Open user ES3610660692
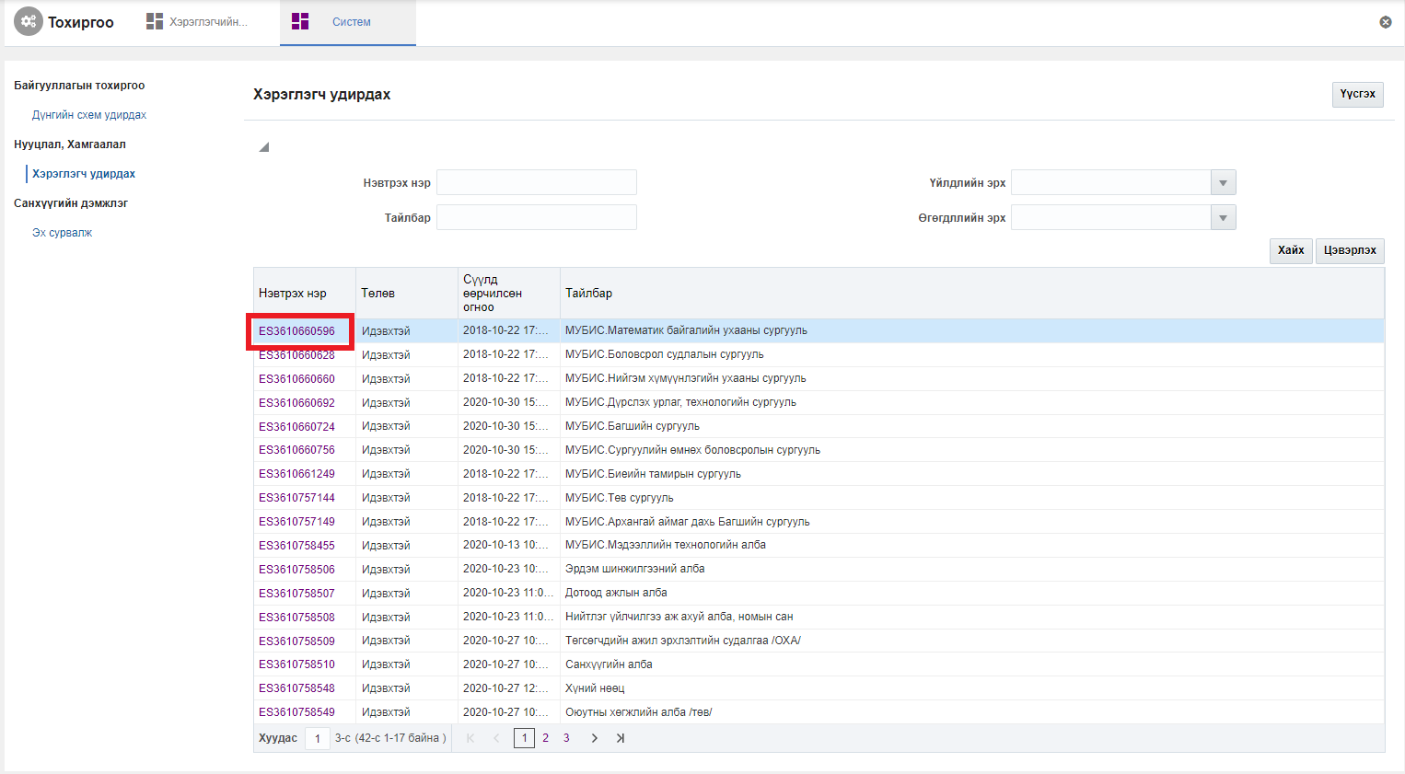The image size is (1405, 774). coord(296,403)
